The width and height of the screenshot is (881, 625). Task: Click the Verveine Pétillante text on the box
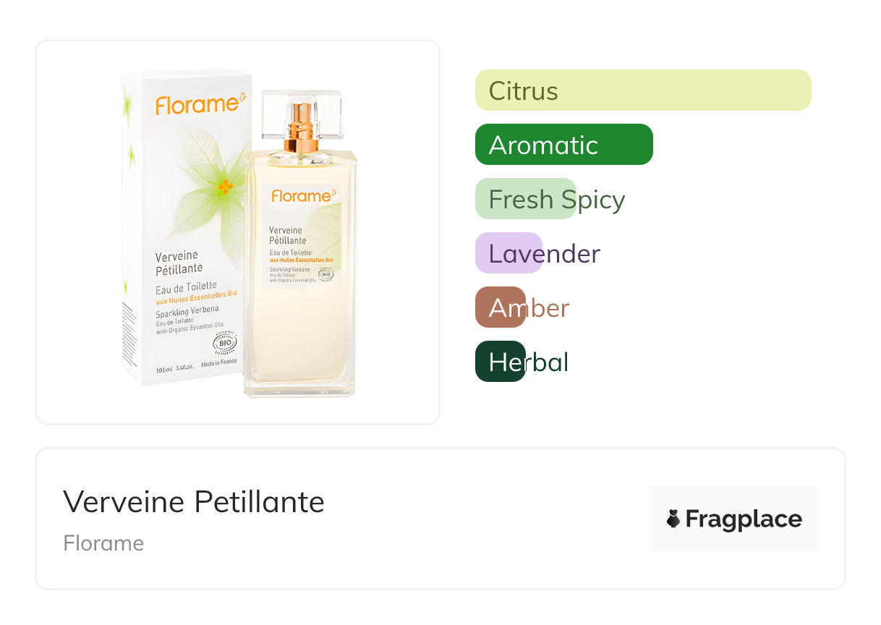tap(179, 262)
